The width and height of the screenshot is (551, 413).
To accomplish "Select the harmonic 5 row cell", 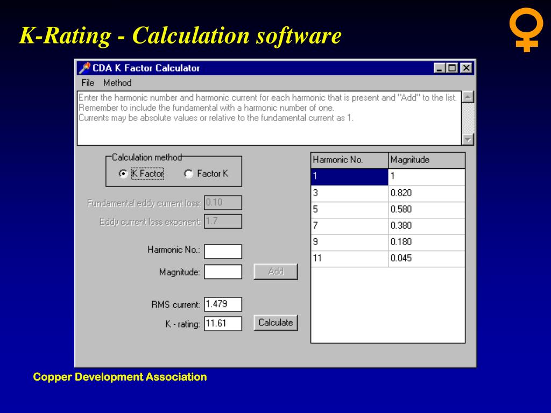I will click(x=349, y=210).
